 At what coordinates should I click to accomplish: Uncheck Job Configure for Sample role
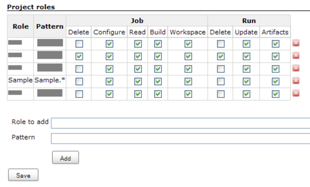109,81
